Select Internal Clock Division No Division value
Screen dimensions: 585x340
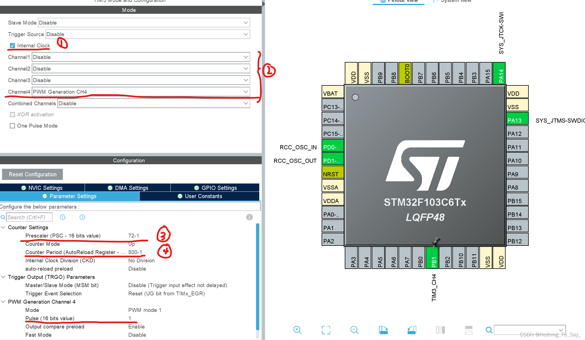pyautogui.click(x=141, y=260)
